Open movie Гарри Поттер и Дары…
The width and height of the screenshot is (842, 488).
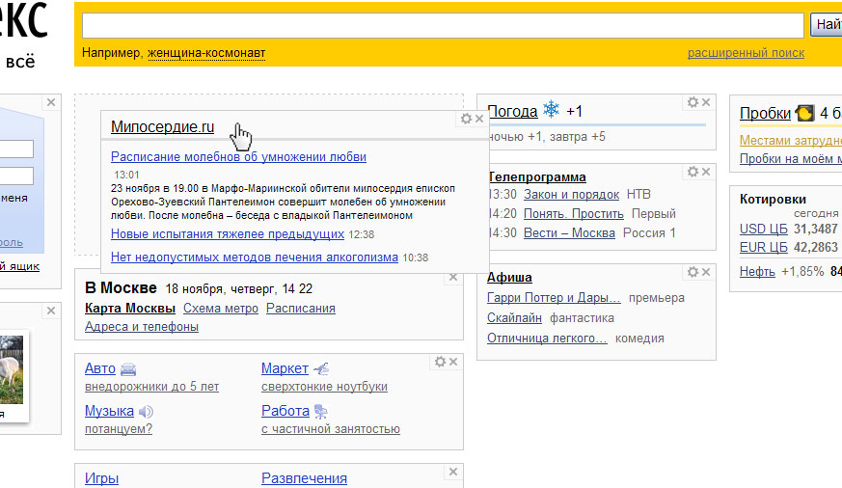pos(554,297)
